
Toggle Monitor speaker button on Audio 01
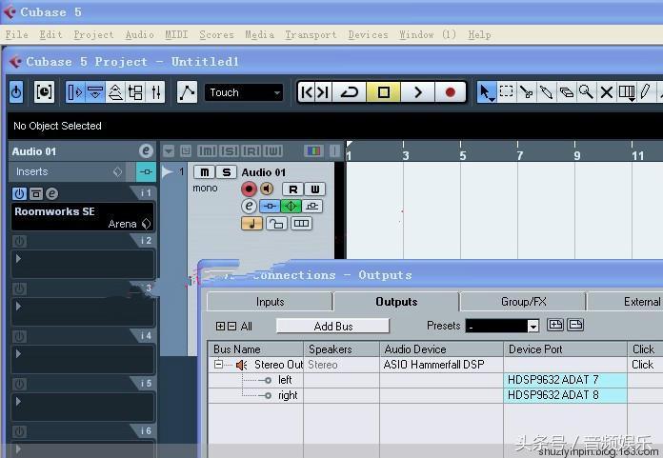click(x=267, y=189)
